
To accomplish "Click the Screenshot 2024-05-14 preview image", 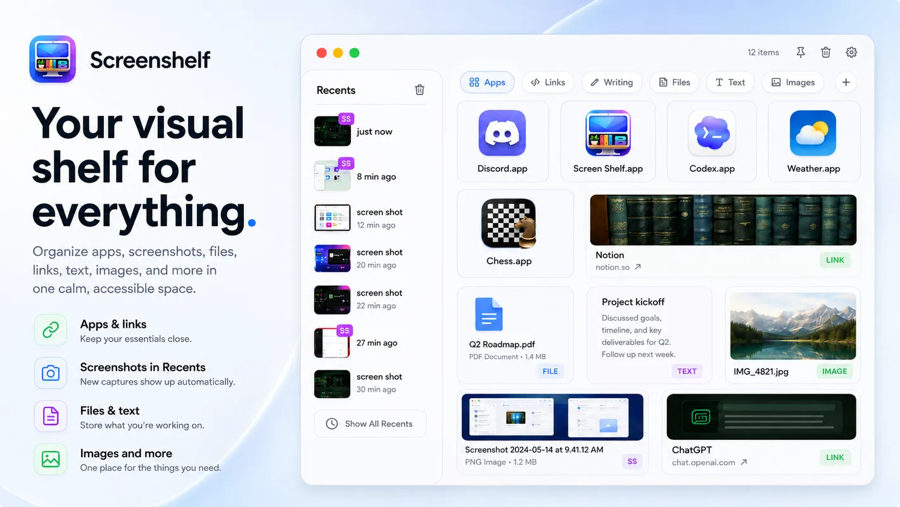I will point(552,417).
